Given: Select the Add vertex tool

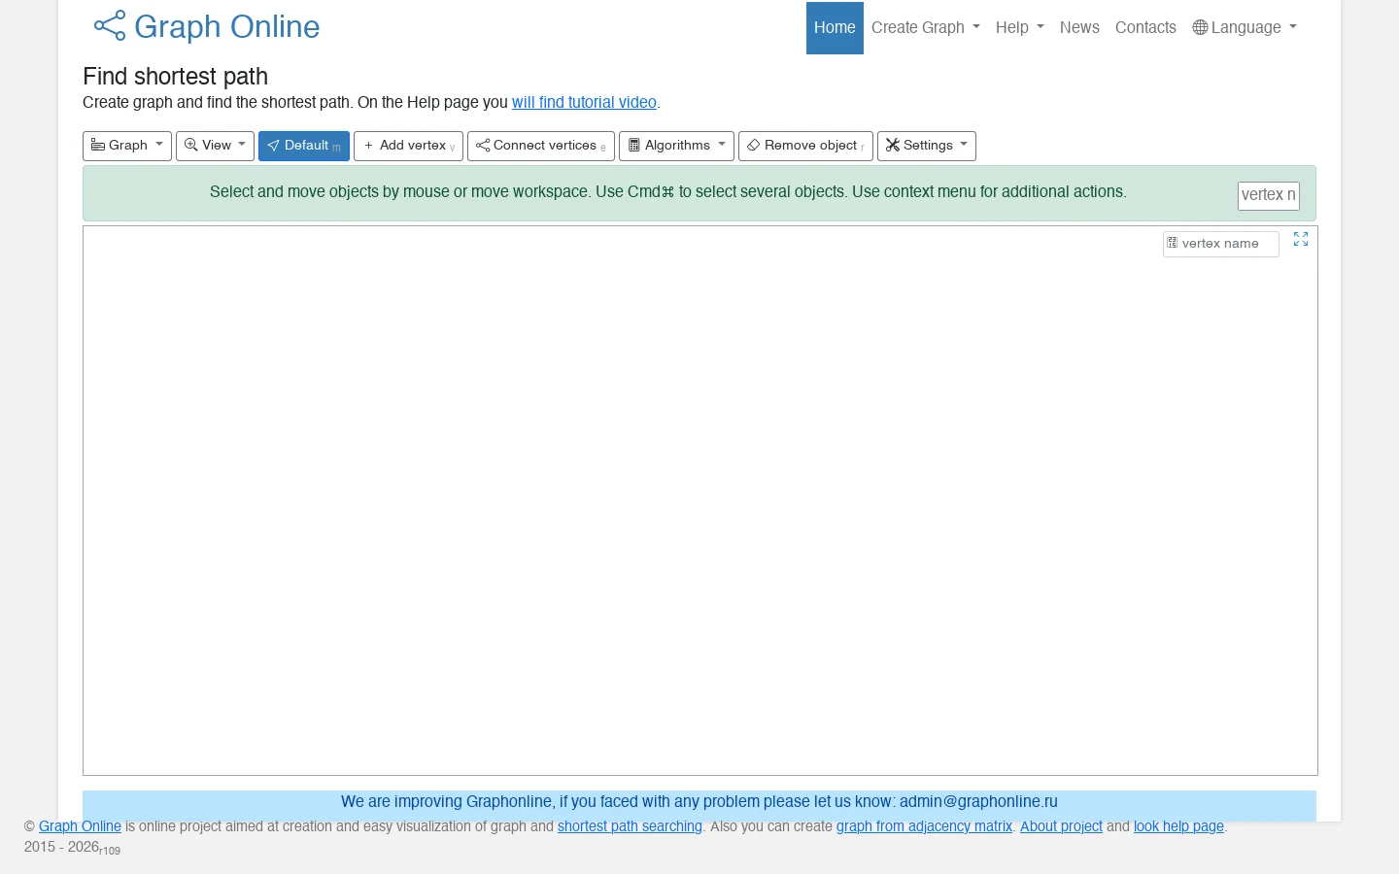Looking at the screenshot, I should (408, 146).
